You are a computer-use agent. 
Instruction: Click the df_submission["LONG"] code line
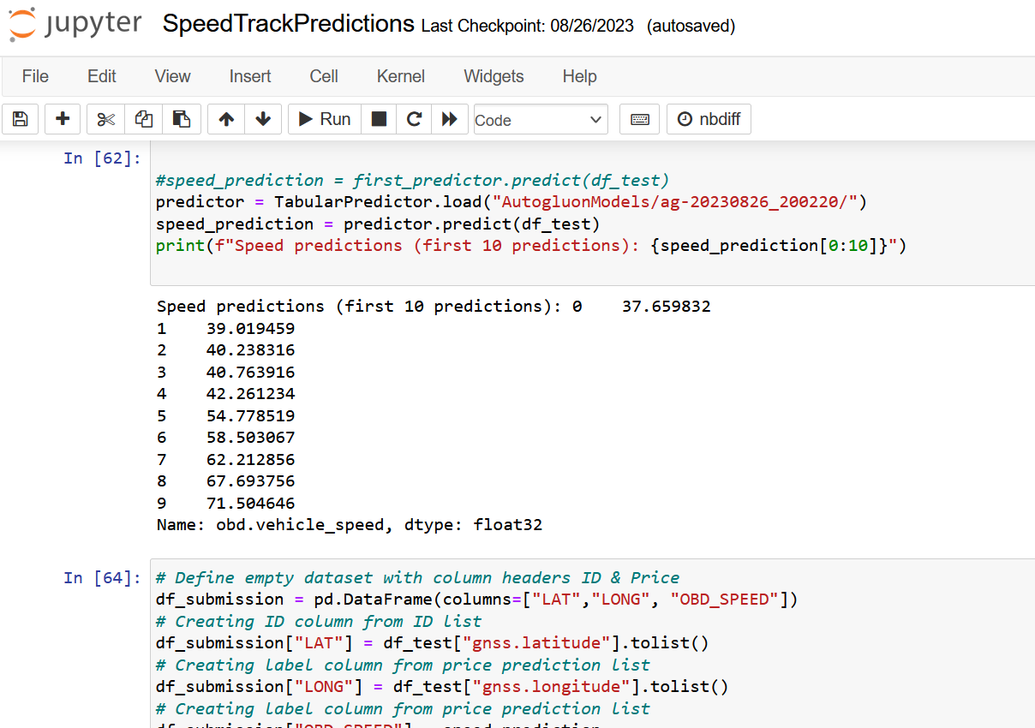point(442,687)
